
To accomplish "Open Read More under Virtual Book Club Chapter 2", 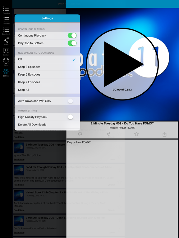I will click(19, 210).
